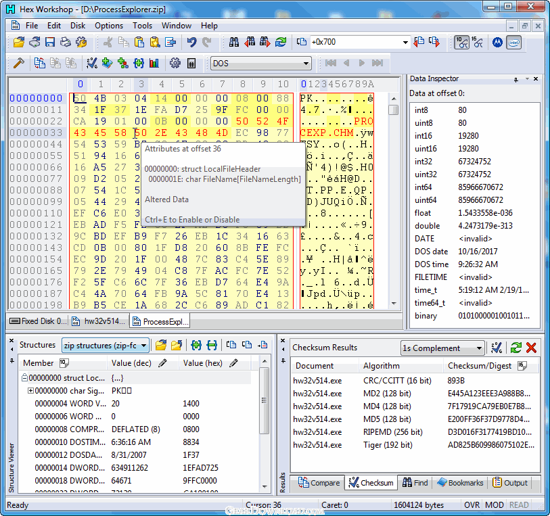Click the OVR status bar indicator
The height and width of the screenshot is (516, 550).
[x=472, y=505]
